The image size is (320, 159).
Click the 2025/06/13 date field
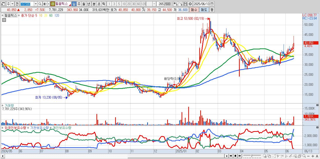201,4
